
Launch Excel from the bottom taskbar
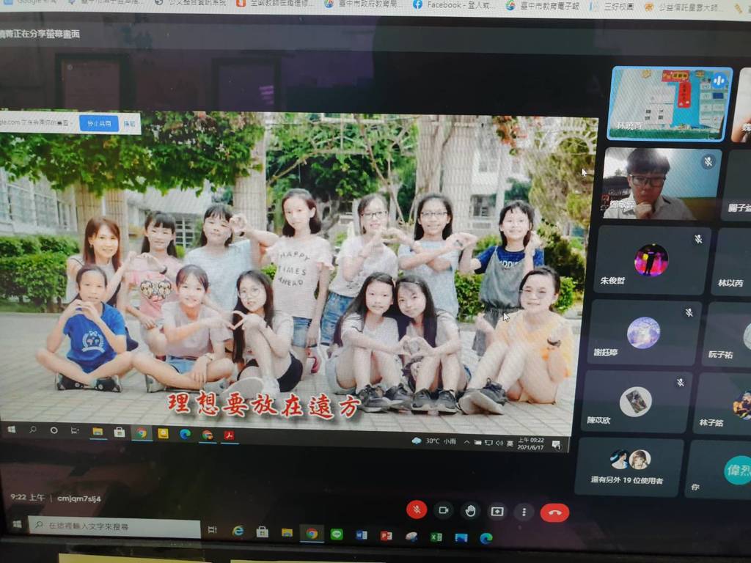(436, 537)
